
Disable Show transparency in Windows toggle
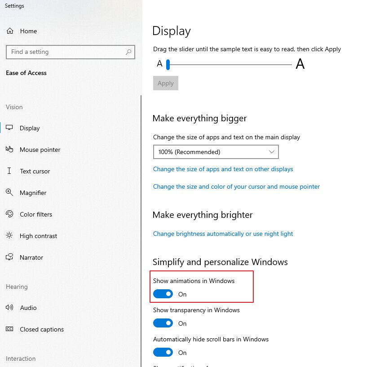coord(163,323)
